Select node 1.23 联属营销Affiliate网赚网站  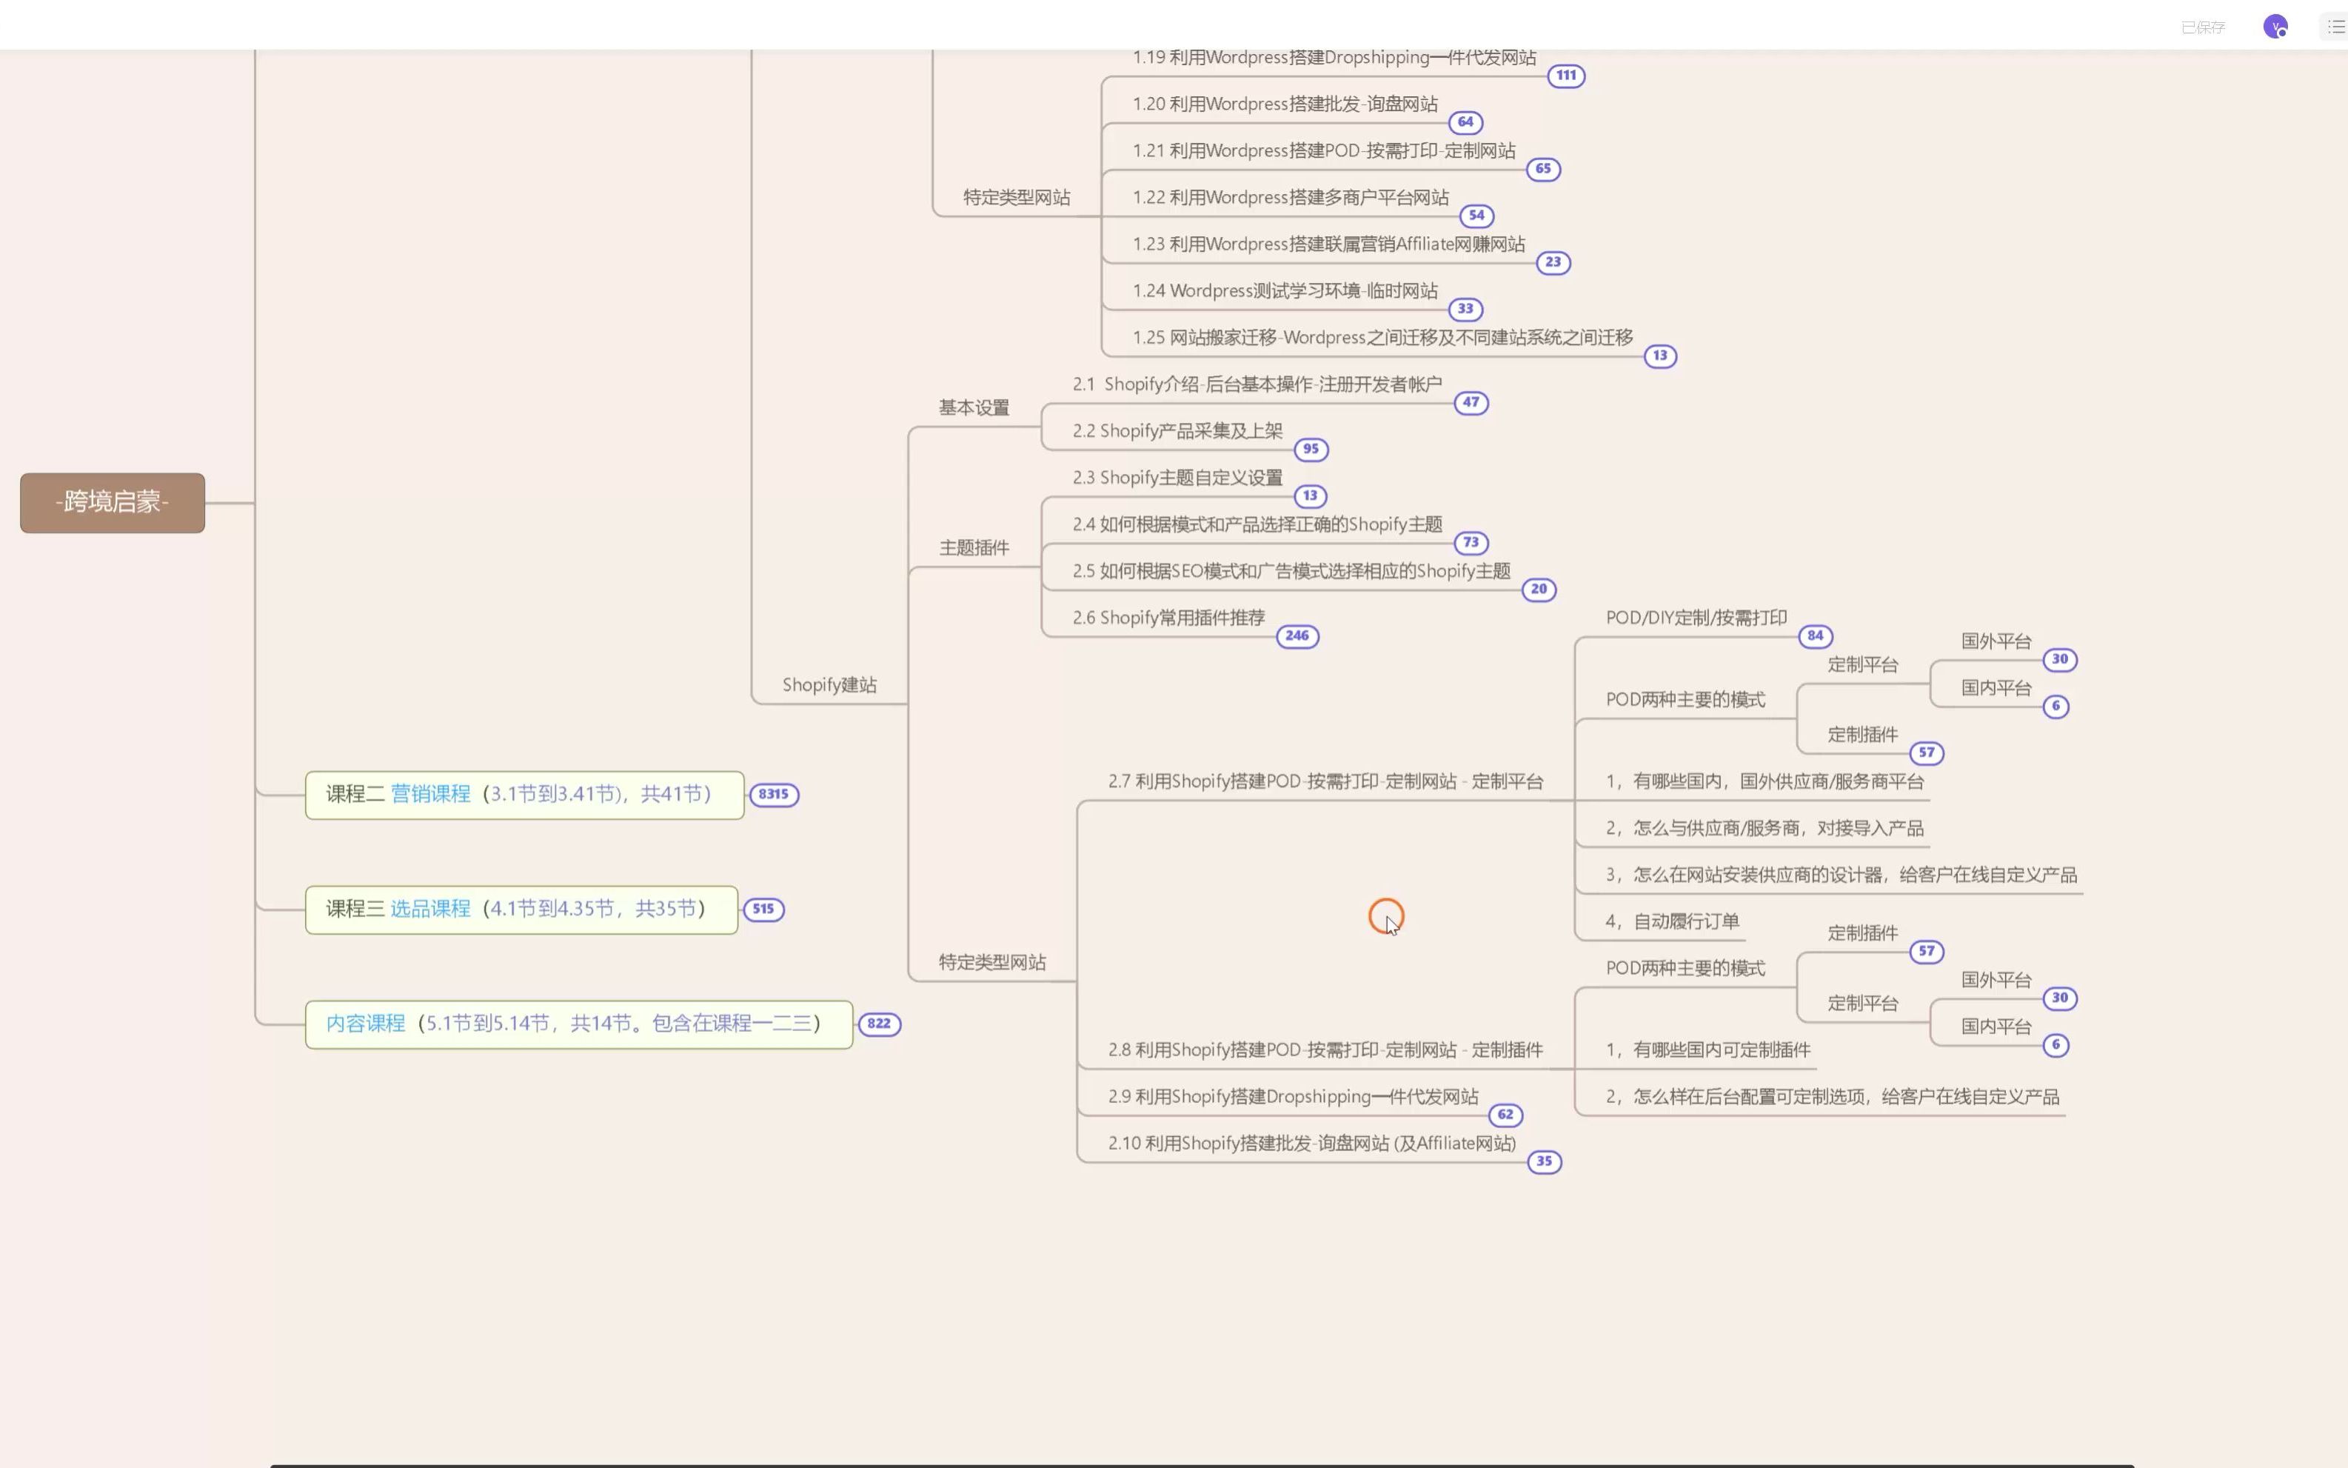pyautogui.click(x=1329, y=244)
